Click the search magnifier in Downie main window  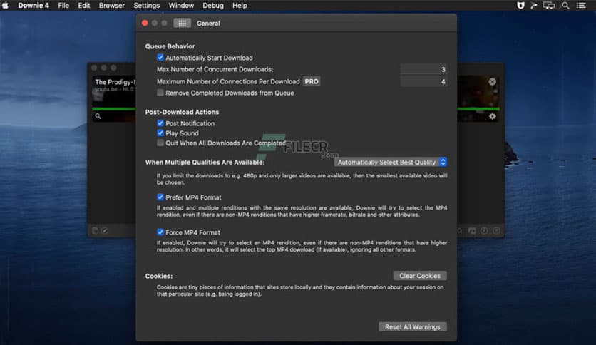tap(98, 116)
